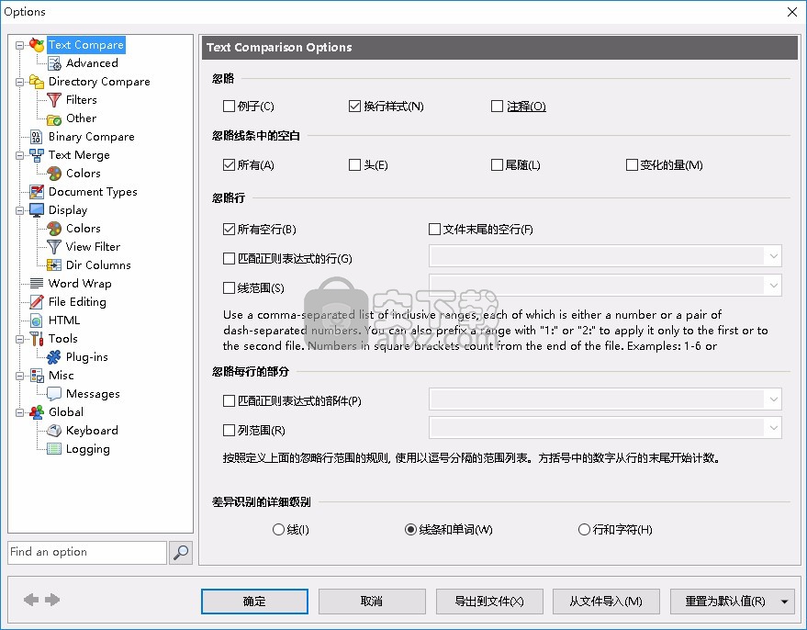
Task: Collapse the Tools tree node
Action: point(20,339)
